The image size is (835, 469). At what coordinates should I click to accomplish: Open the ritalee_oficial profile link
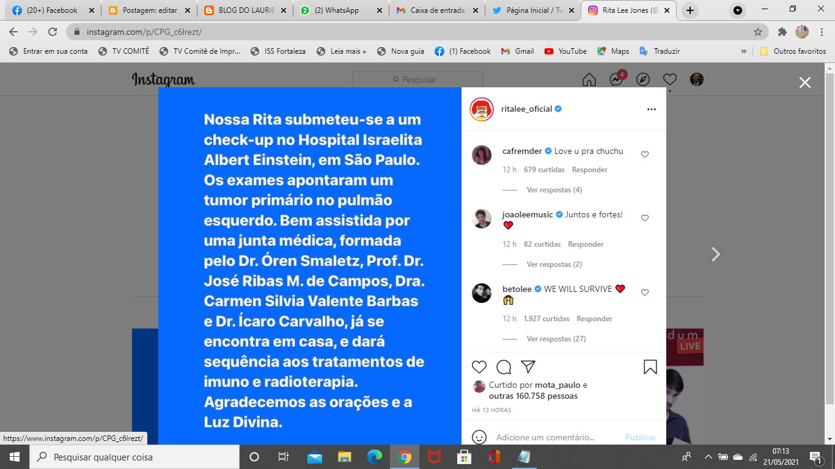pos(526,109)
